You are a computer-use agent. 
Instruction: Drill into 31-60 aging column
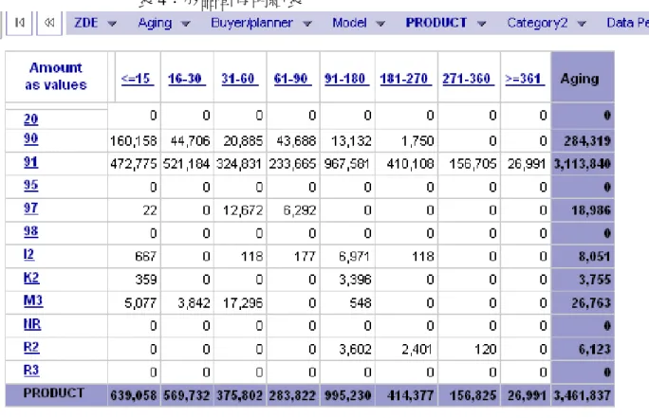pos(239,79)
